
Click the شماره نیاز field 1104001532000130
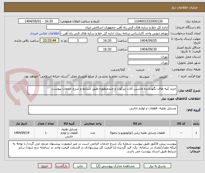click(x=148, y=21)
